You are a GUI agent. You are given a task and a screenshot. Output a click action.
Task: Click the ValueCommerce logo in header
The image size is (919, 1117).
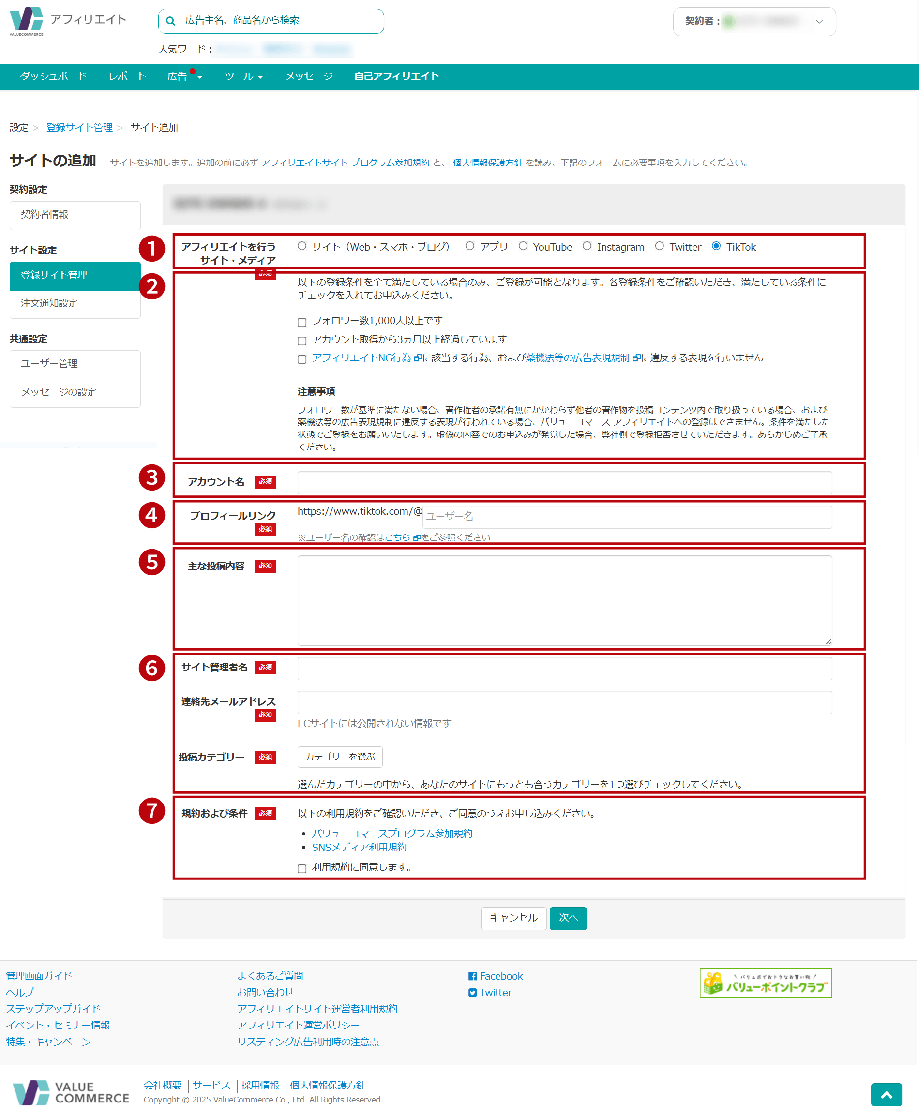pos(27,22)
